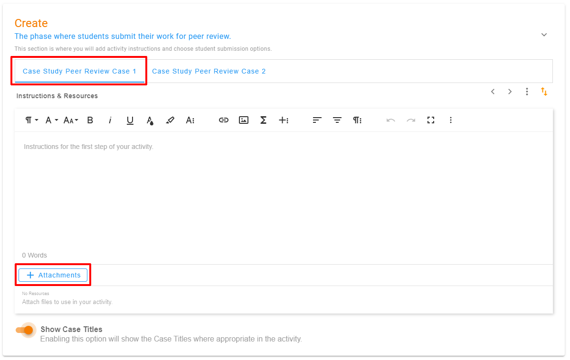The width and height of the screenshot is (570, 360).
Task: Open the highlighter background color tool
Action: point(170,120)
